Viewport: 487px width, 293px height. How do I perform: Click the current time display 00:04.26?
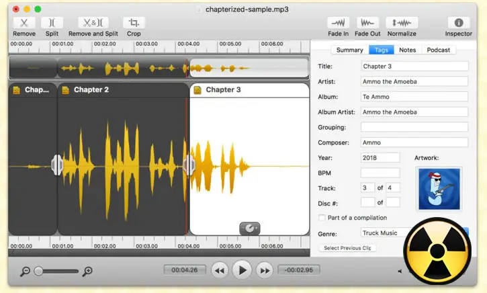(185, 270)
